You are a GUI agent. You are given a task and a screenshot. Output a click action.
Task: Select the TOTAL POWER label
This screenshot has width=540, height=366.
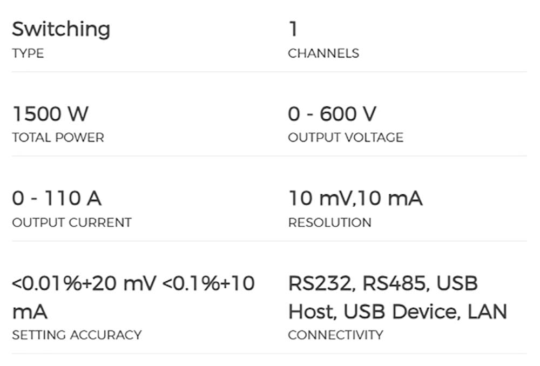coord(58,138)
